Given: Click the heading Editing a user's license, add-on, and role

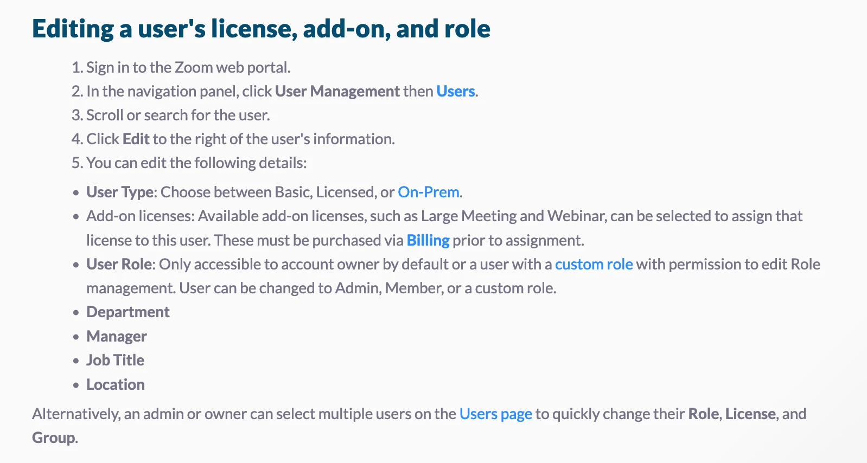Looking at the screenshot, I should click(x=261, y=29).
